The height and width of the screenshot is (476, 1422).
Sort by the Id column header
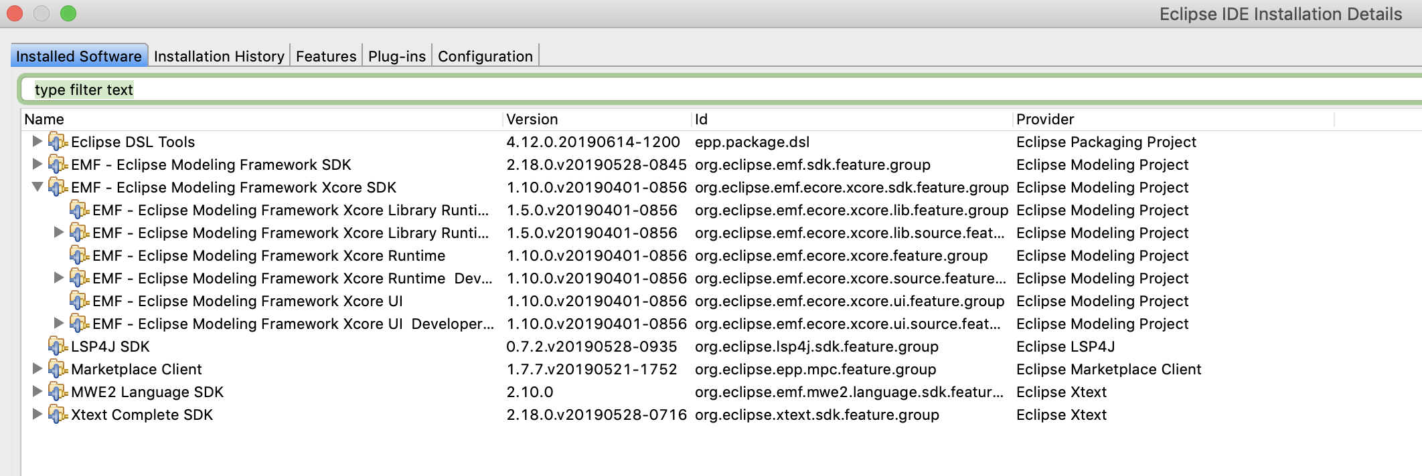click(x=852, y=119)
